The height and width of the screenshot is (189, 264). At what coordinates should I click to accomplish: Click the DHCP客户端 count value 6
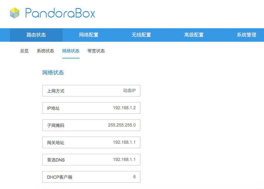(x=134, y=177)
